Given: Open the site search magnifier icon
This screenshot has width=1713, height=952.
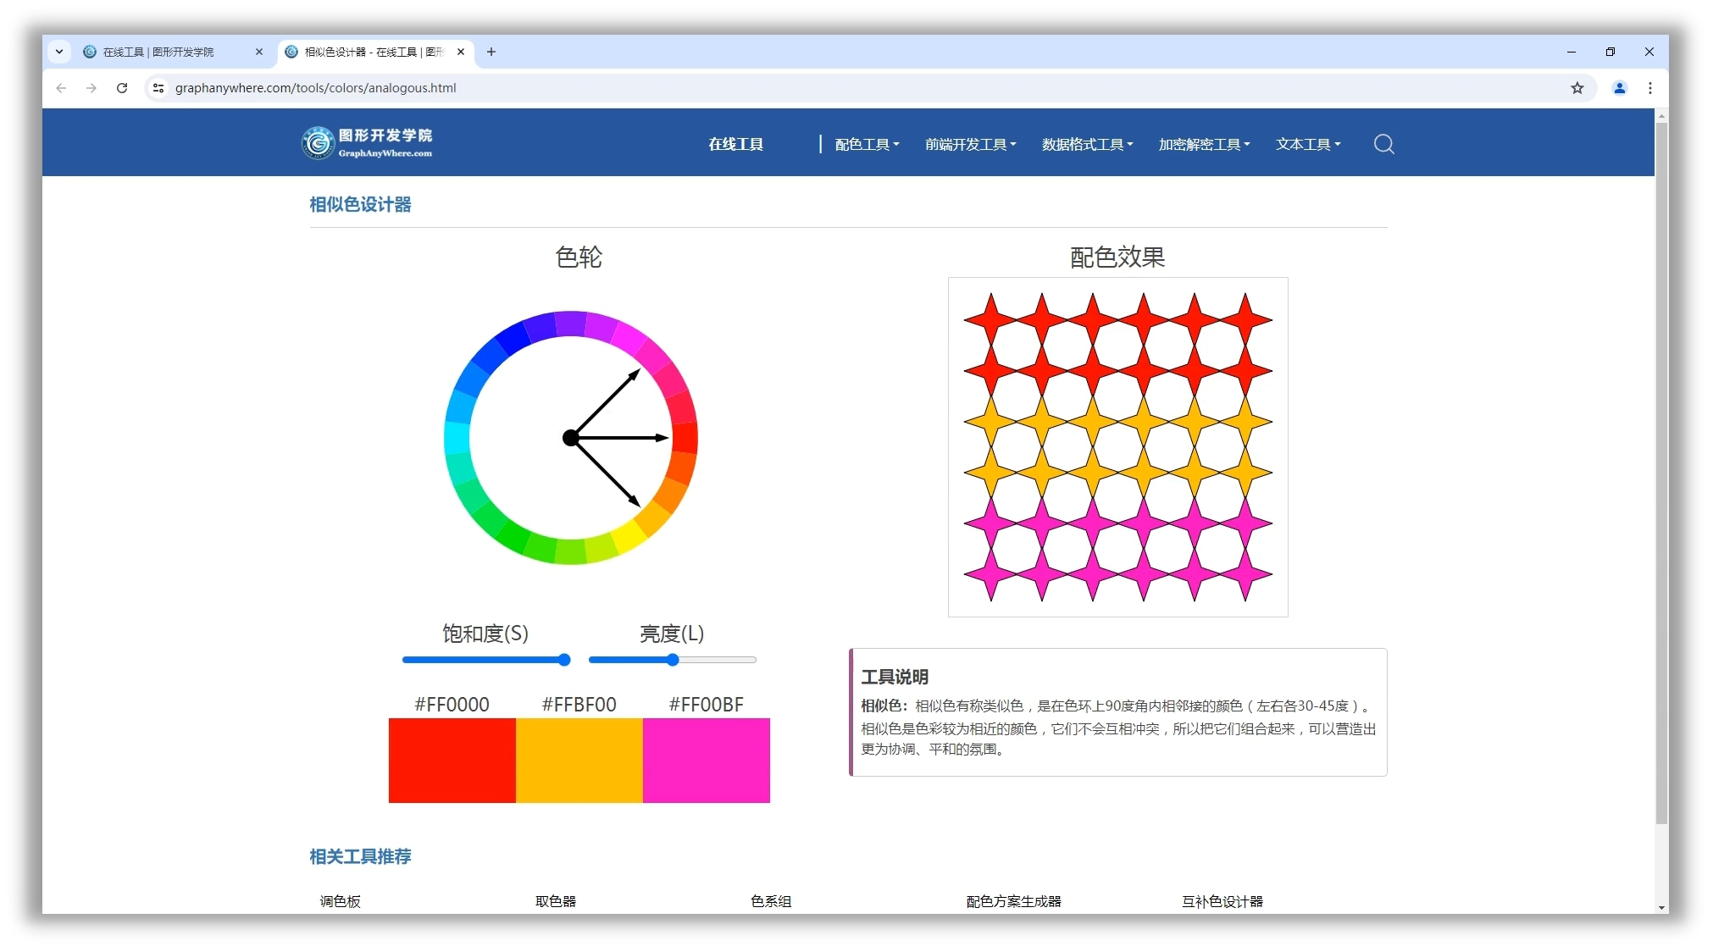Looking at the screenshot, I should [x=1383, y=144].
